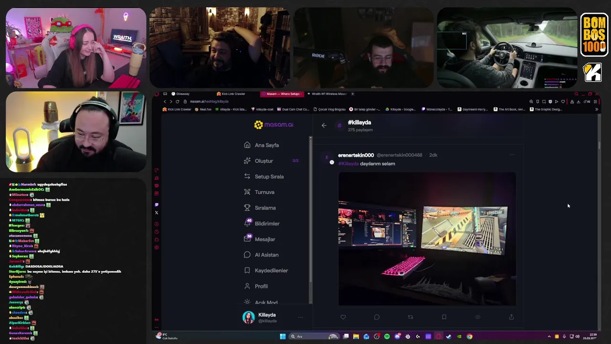
Task: Open The Art Book bookmark
Action: [509, 109]
